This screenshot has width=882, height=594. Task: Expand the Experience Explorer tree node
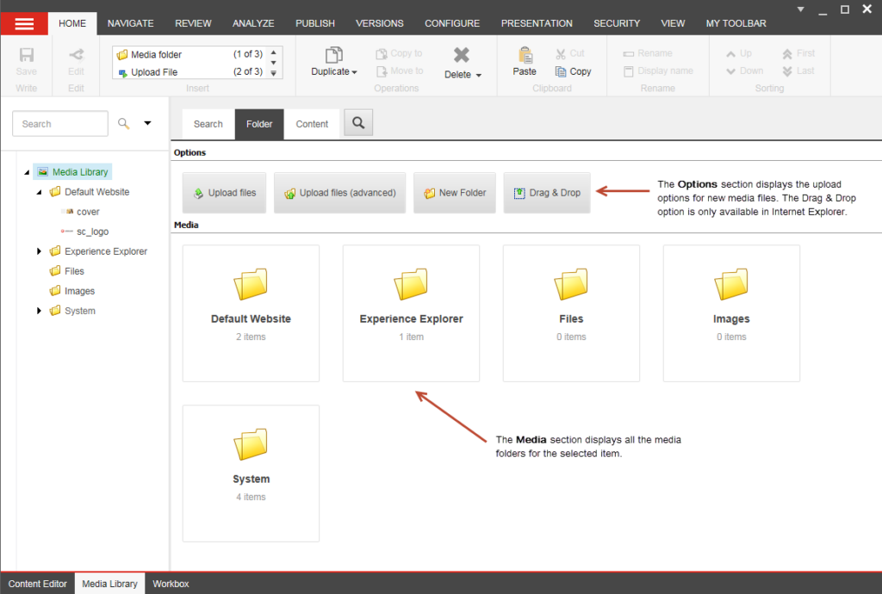tap(38, 251)
